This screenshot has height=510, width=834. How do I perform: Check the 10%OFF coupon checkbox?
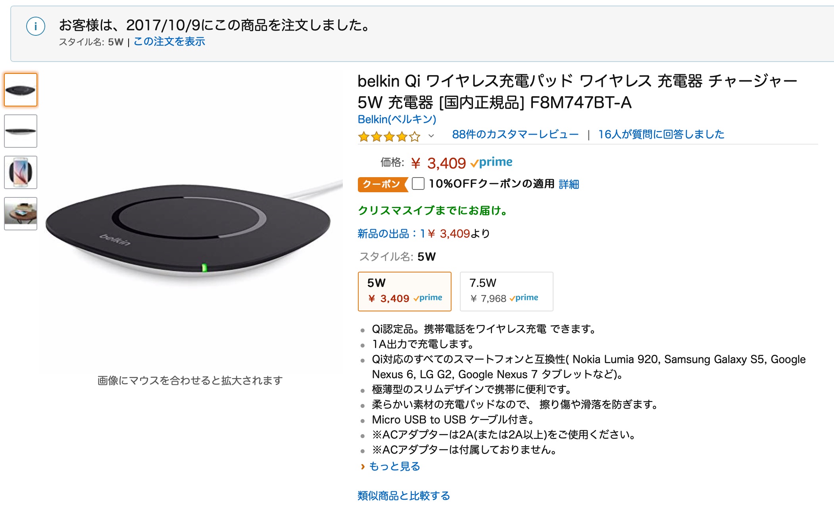point(418,184)
